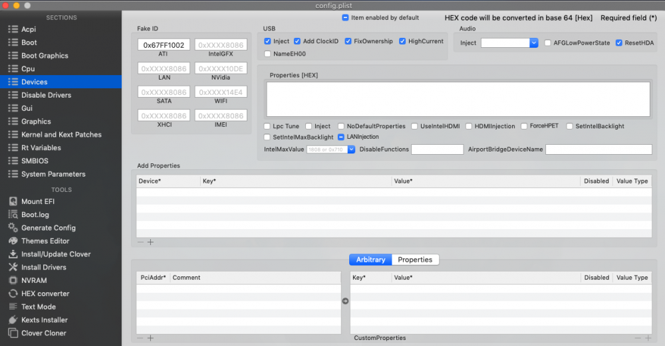
Task: Click the AirportBridgeDeviceName input field
Action: 598,149
